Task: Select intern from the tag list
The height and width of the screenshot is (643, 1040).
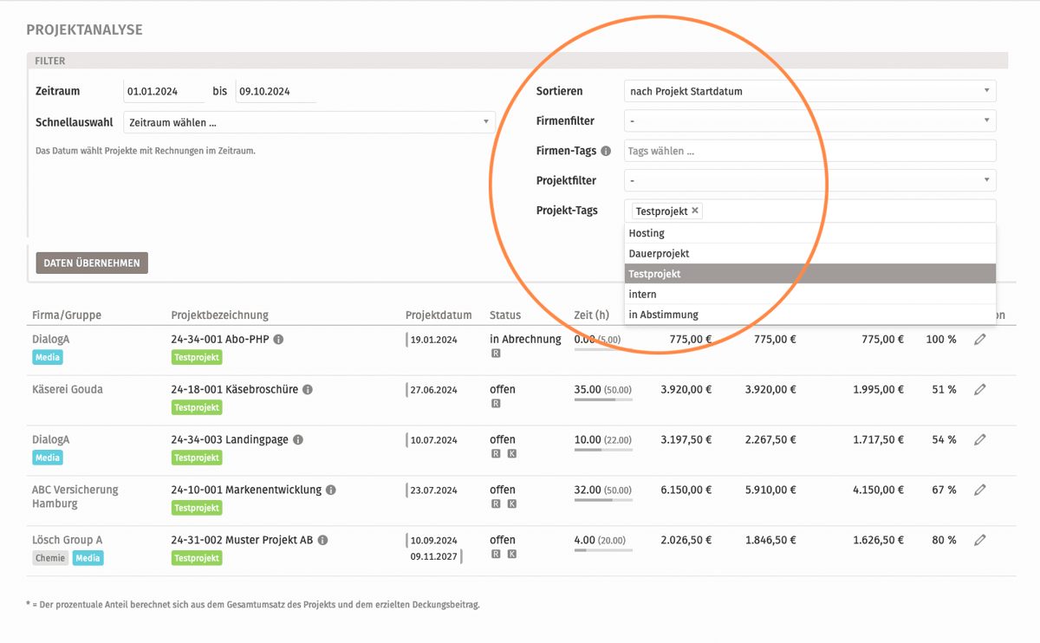Action: point(809,295)
